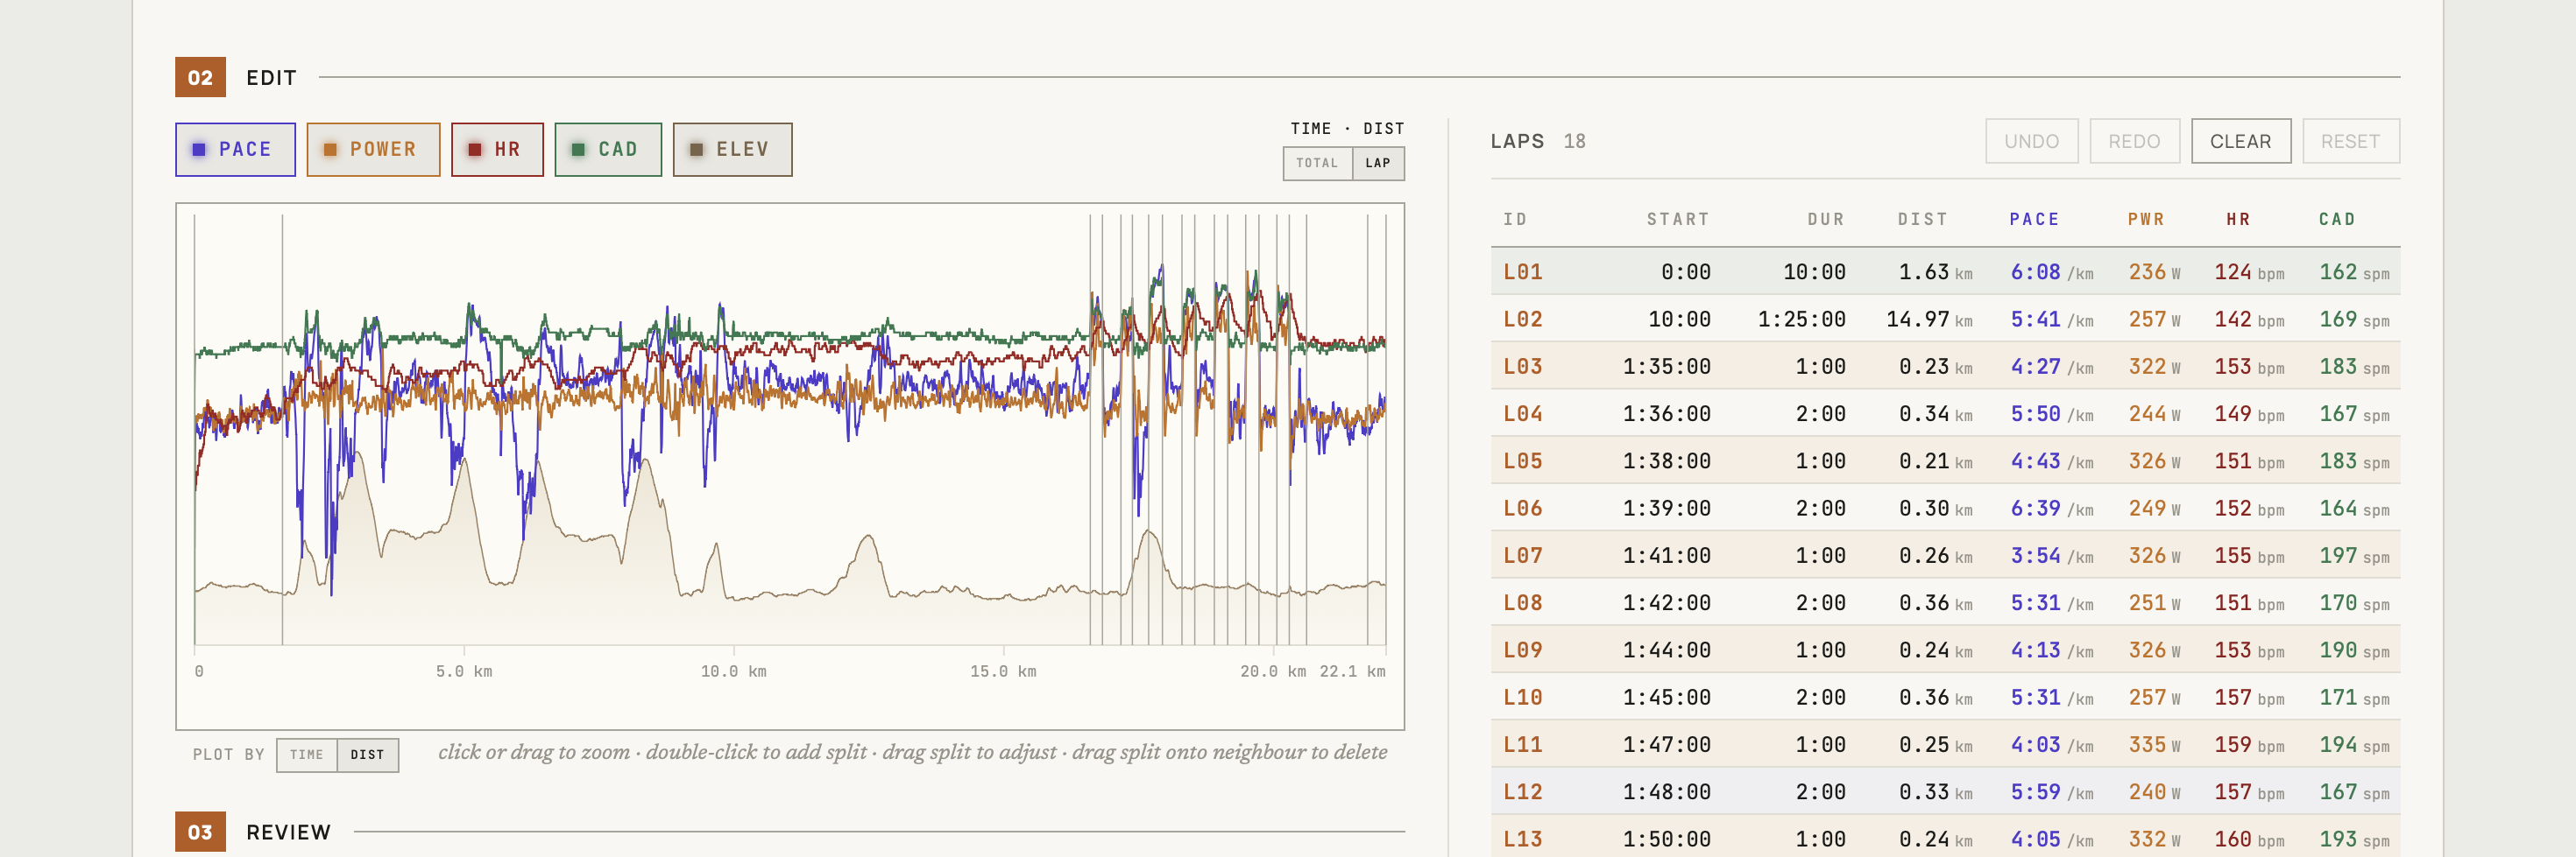This screenshot has height=857, width=2576.
Task: Click the 6:08 /km pace cell
Action: coord(2052,271)
